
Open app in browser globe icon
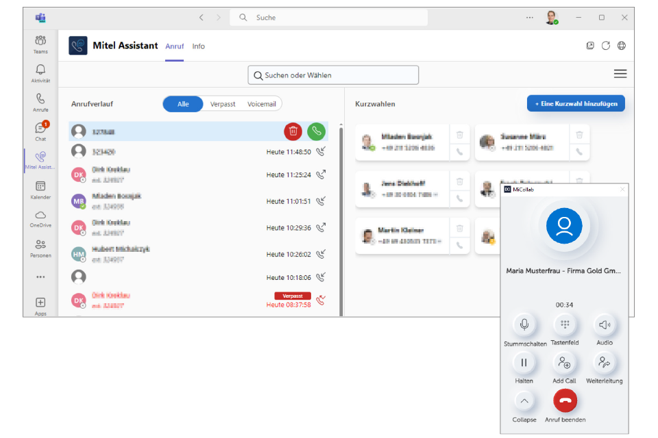coord(622,46)
